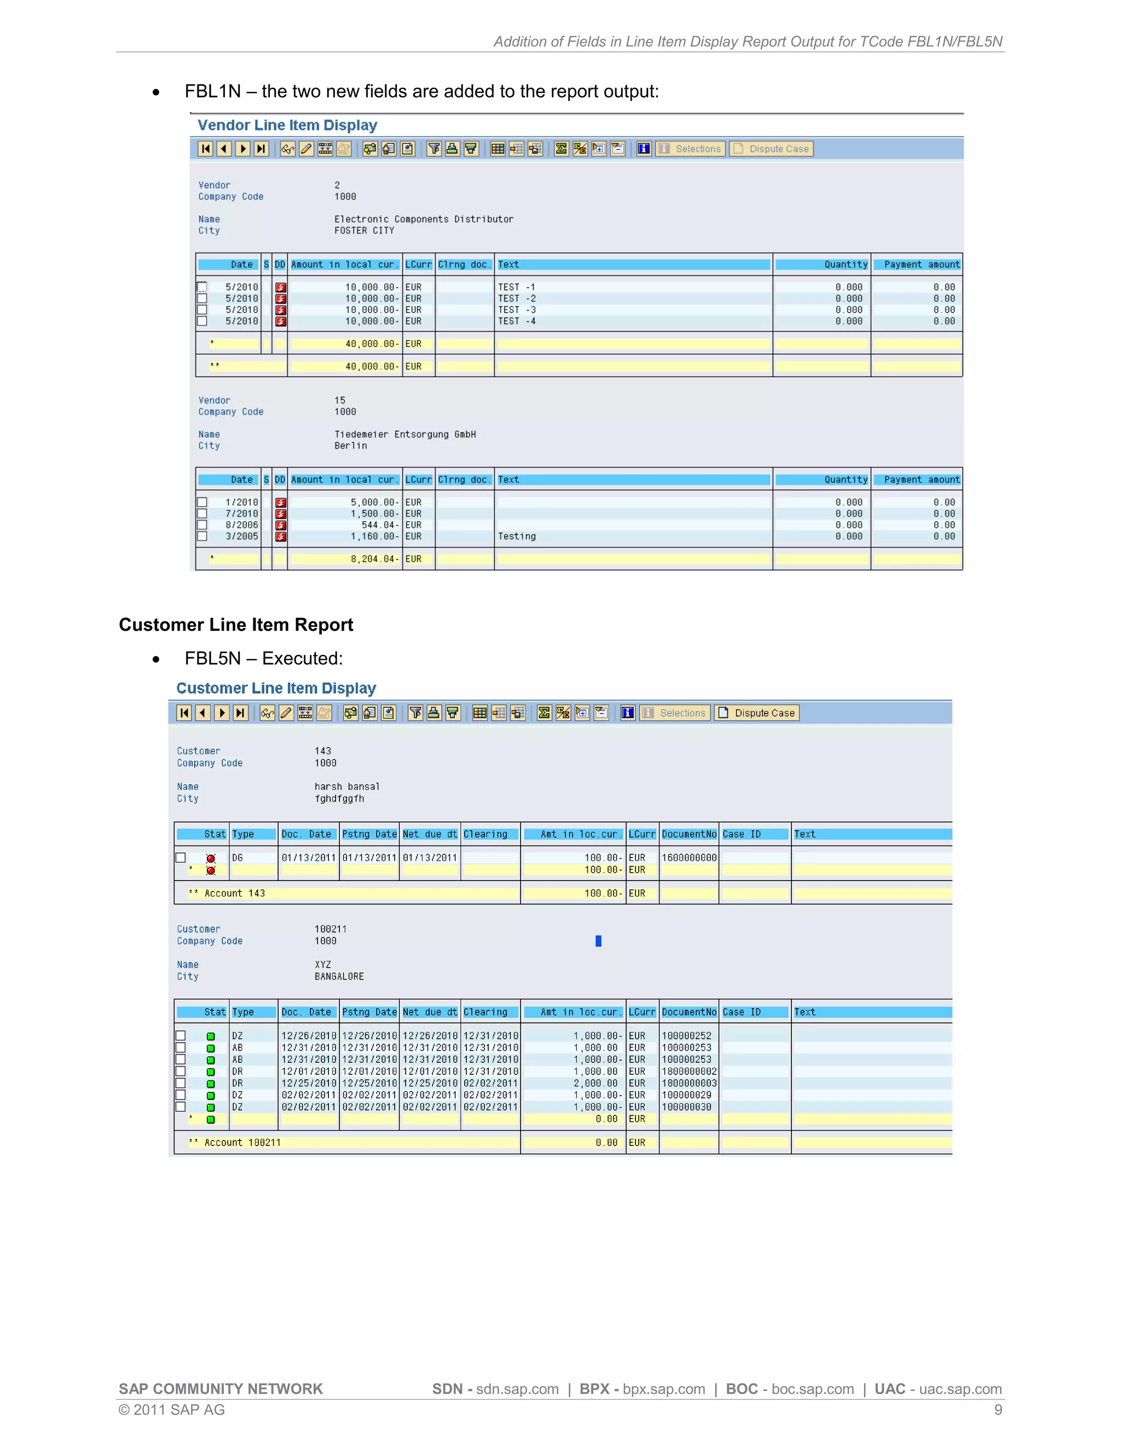The width and height of the screenshot is (1121, 1451).
Task: Click the total sigma icon in Customer toolbar
Action: tap(545, 713)
